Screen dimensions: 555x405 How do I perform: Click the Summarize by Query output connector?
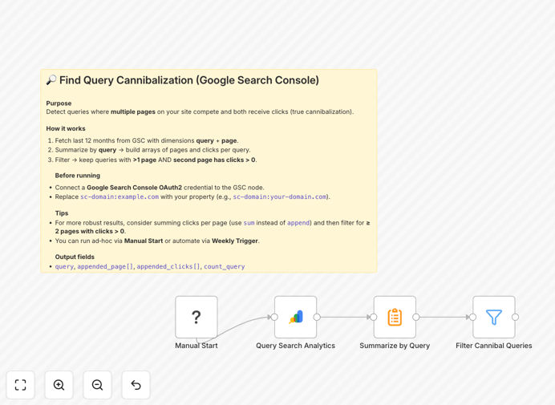[x=416, y=318]
